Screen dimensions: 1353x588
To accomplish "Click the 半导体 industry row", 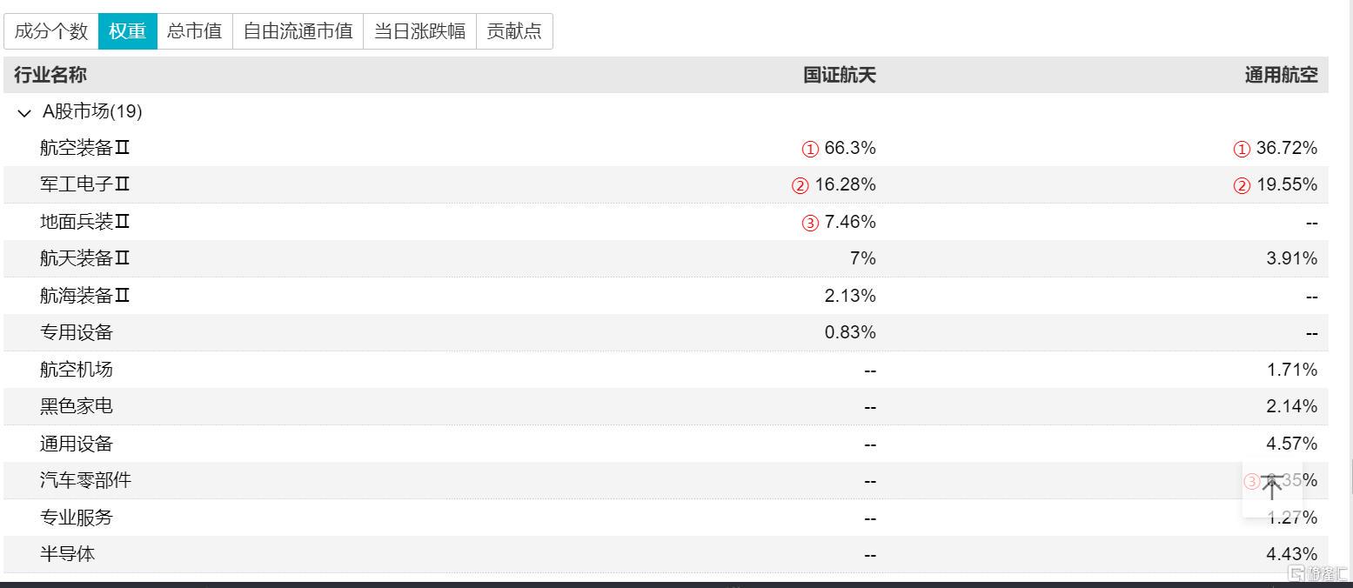I will pos(67,554).
